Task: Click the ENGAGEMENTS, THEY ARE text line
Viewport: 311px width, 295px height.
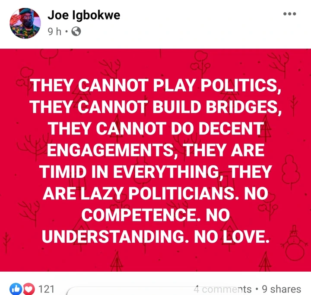Action: tap(155, 151)
